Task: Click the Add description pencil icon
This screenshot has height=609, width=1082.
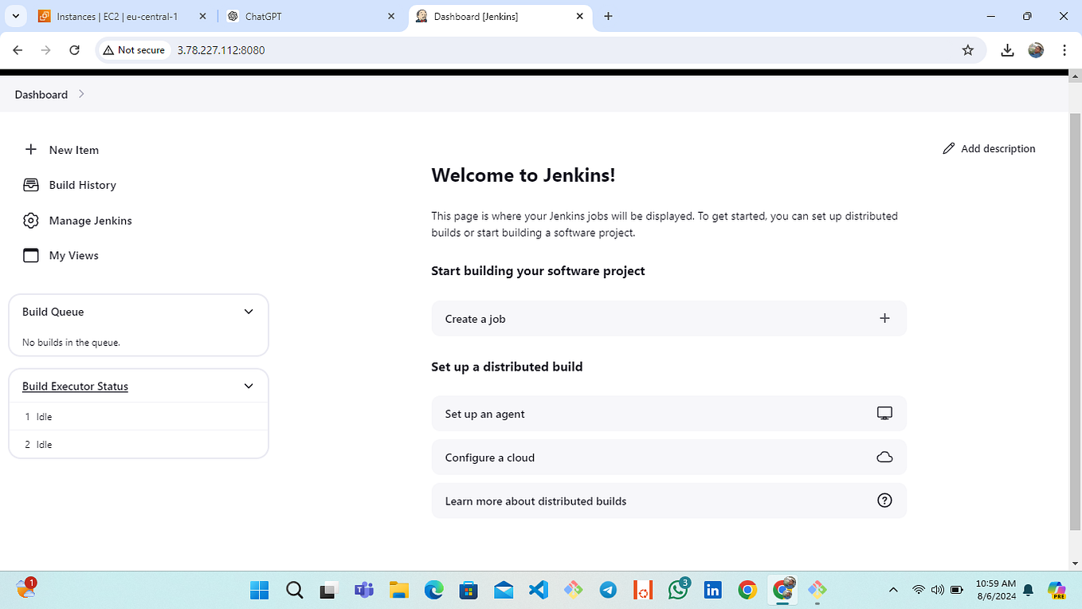Action: (x=948, y=148)
